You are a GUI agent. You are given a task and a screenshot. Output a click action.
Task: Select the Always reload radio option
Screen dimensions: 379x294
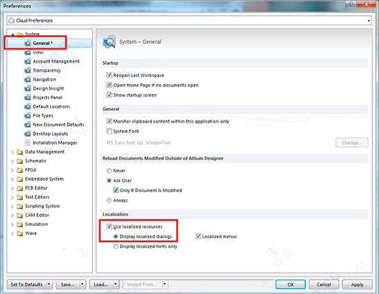[x=110, y=200]
